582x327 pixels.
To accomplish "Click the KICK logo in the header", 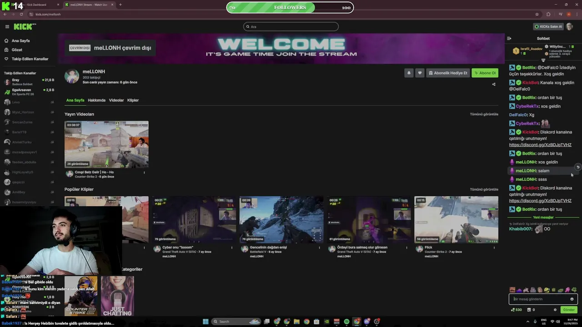I will 24,27.
